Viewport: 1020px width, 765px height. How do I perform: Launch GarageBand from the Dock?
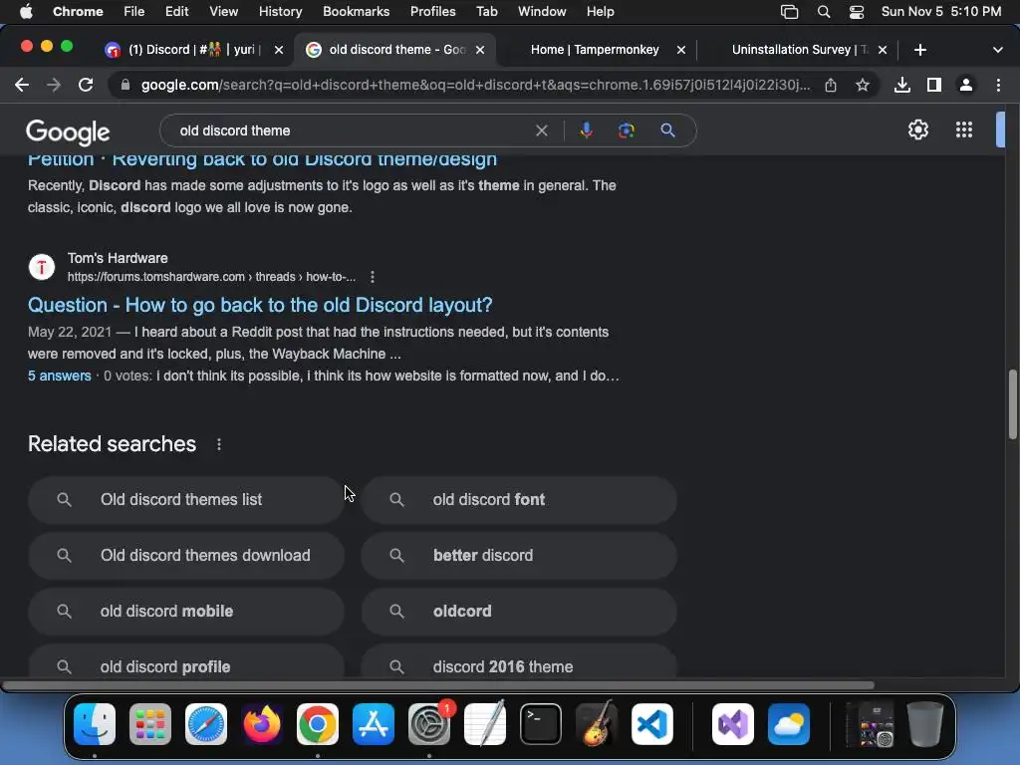coord(597,724)
